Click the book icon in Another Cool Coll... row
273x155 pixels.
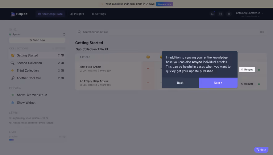pyautogui.click(x=62, y=78)
